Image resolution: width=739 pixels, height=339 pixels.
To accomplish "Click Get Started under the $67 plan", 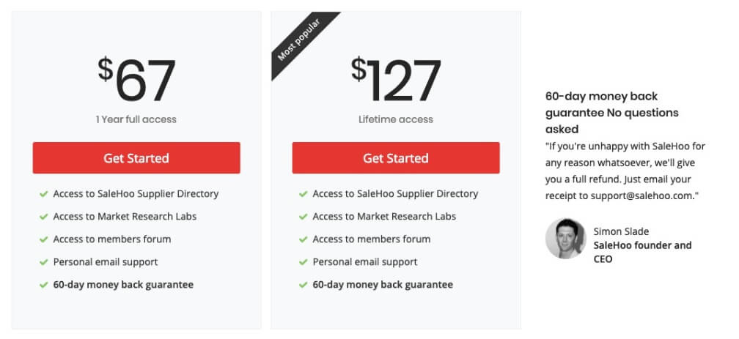I will point(136,157).
